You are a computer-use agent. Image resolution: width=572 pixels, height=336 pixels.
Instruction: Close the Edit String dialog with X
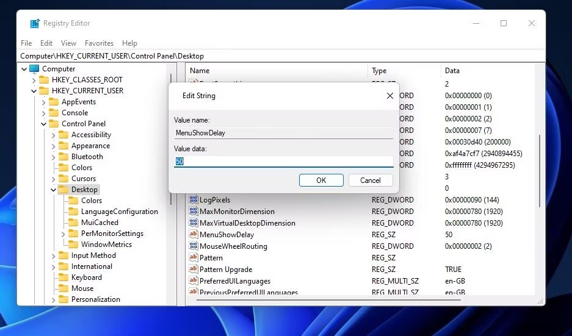390,96
